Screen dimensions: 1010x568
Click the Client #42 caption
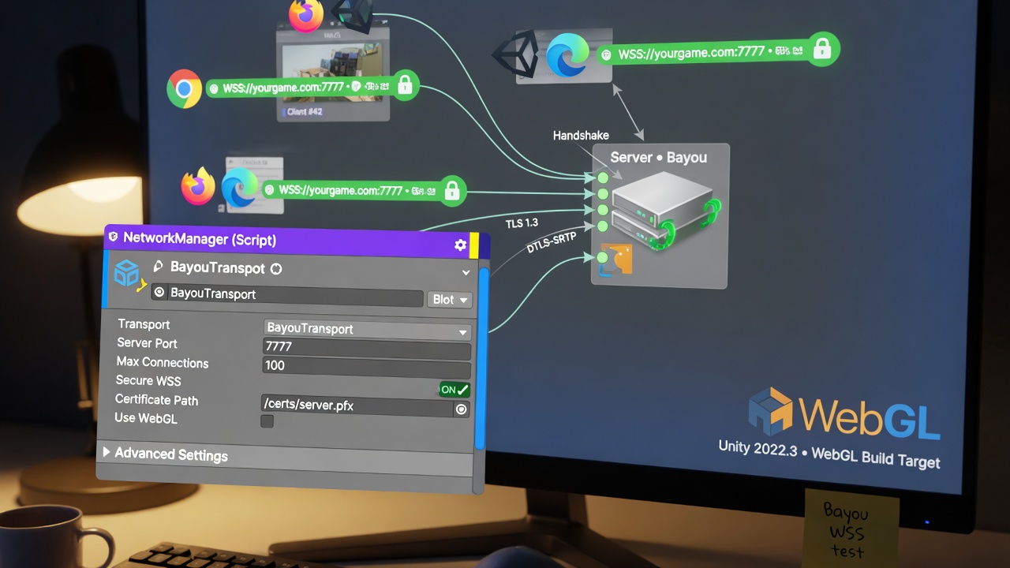coord(305,112)
